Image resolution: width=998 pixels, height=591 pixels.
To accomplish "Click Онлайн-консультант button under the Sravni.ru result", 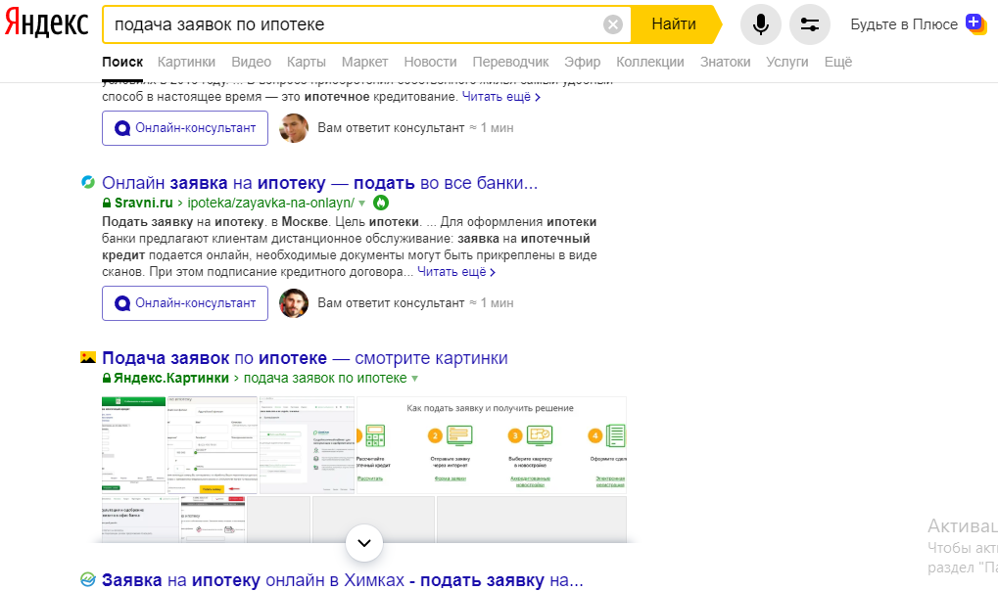I will 185,302.
